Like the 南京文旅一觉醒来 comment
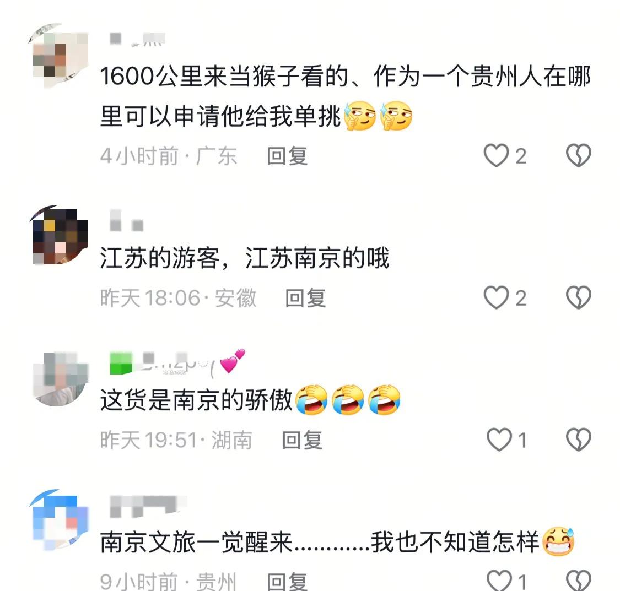Image resolution: width=620 pixels, height=591 pixels. coord(499,581)
